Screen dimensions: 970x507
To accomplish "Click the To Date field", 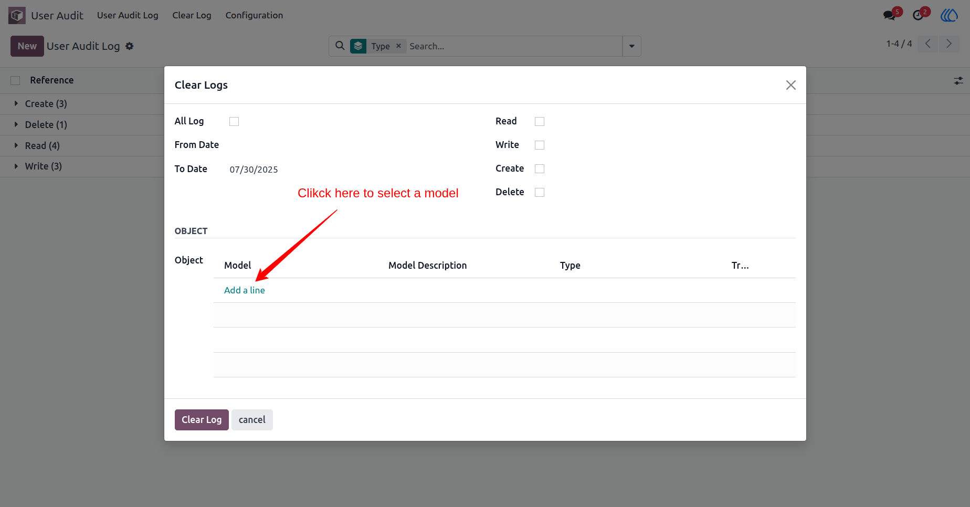I will pyautogui.click(x=346, y=170).
